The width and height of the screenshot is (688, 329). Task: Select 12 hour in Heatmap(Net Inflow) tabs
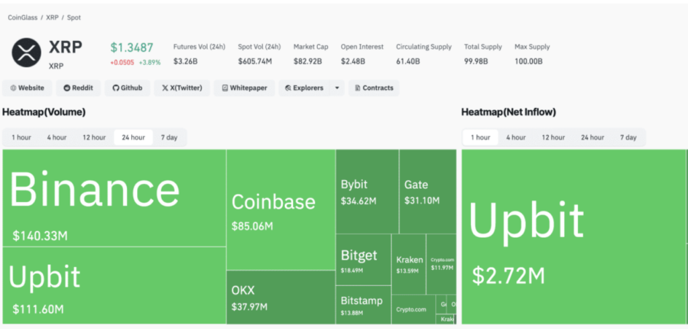(554, 137)
